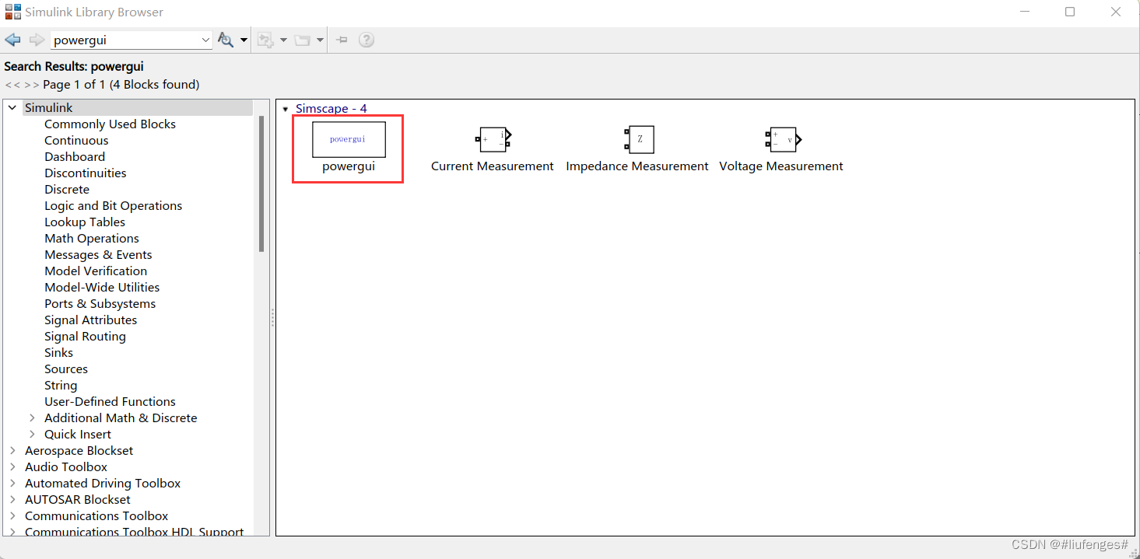Viewport: 1140px width, 559px height.
Task: Select Signal Attributes library
Action: coord(90,320)
